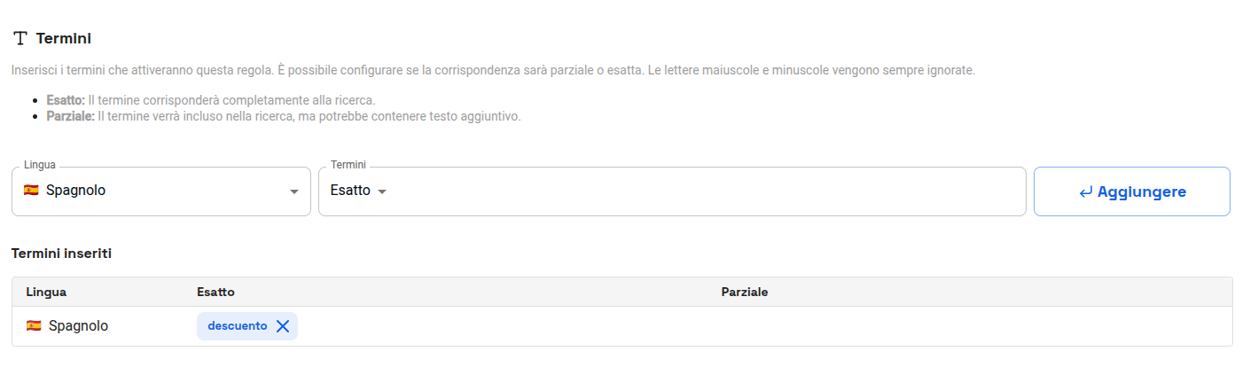
Task: Click the Lingua column header
Action: pos(47,292)
